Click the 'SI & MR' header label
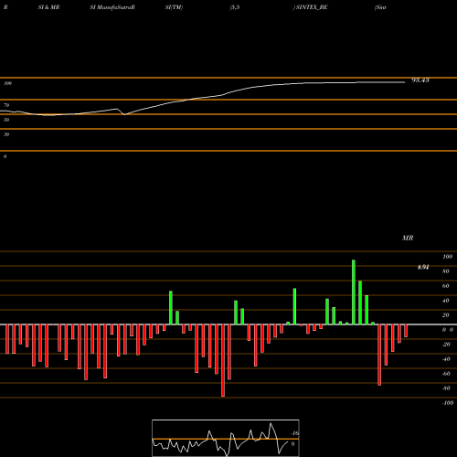Image resolution: width=457 pixels, height=457 pixels. [48, 7]
